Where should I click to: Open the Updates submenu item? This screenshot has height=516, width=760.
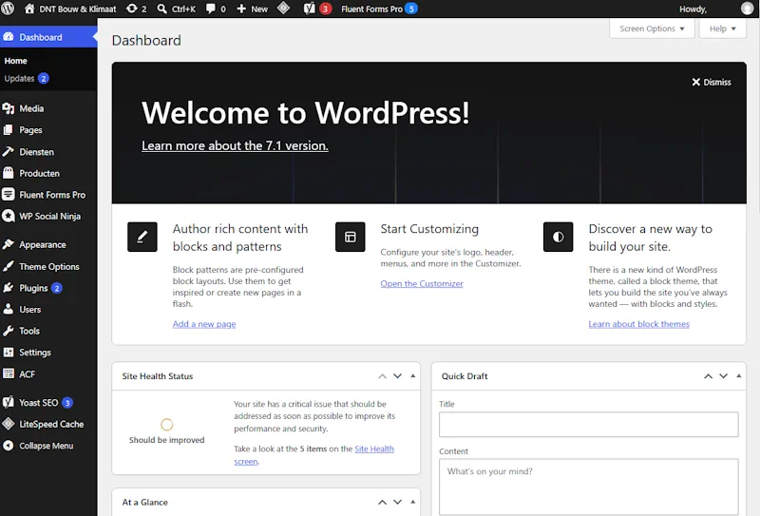coord(27,78)
